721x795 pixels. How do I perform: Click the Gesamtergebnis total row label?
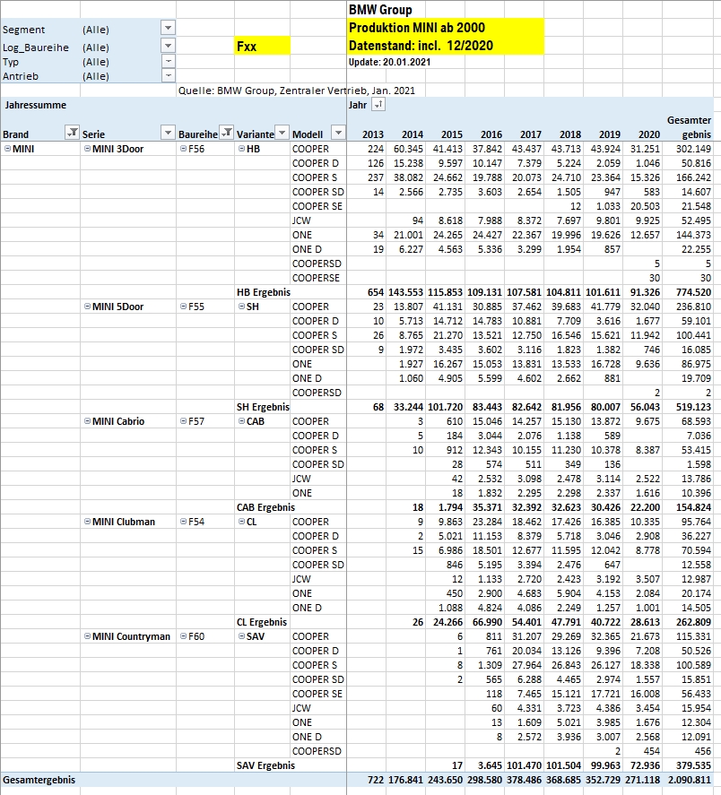point(39,780)
